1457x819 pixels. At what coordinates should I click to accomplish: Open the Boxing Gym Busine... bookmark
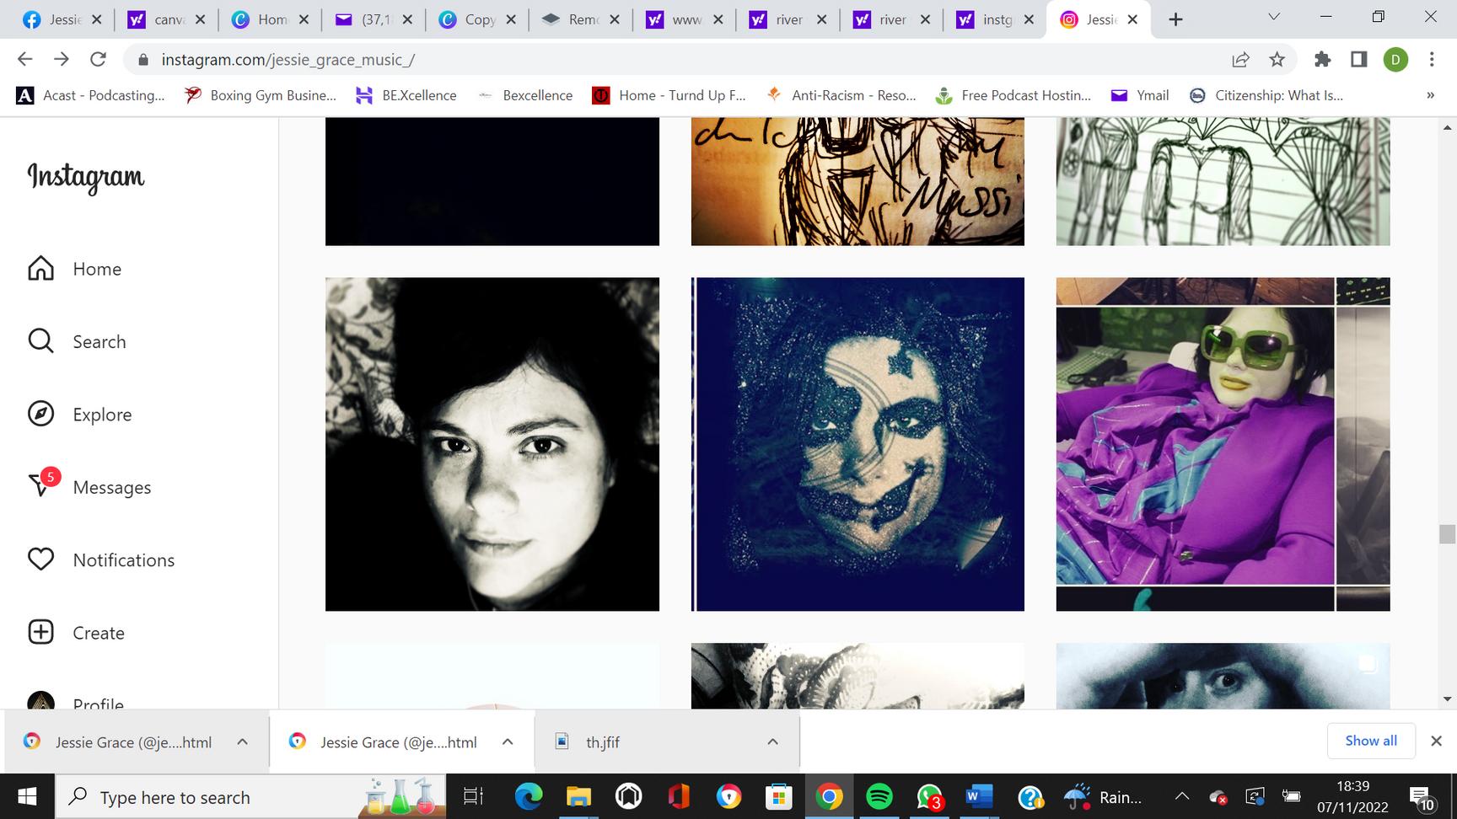[261, 95]
